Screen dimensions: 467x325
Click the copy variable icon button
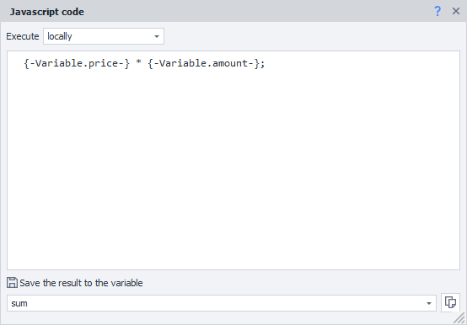450,303
